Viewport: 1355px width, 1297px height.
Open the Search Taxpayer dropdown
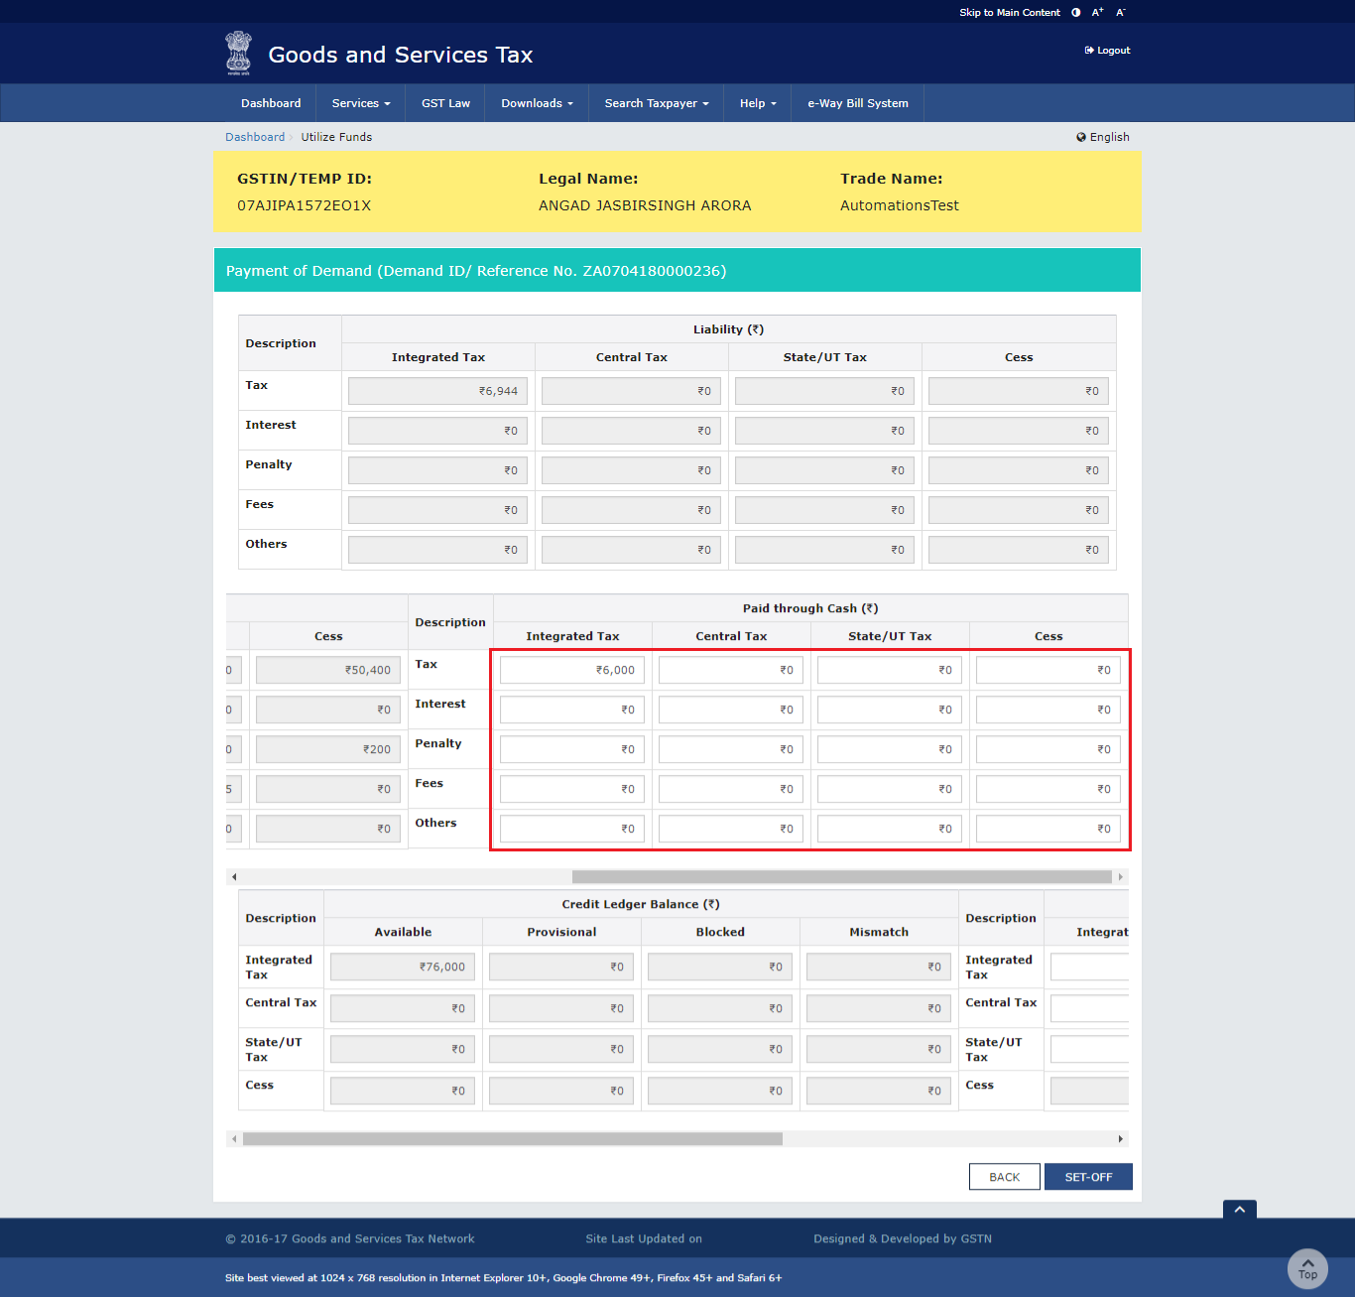pyautogui.click(x=656, y=102)
